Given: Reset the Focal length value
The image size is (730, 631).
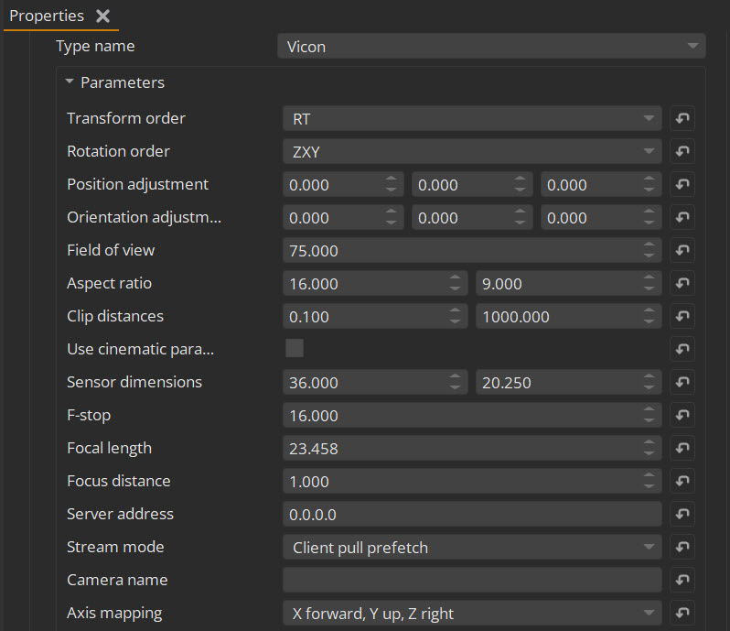Looking at the screenshot, I should click(x=682, y=448).
